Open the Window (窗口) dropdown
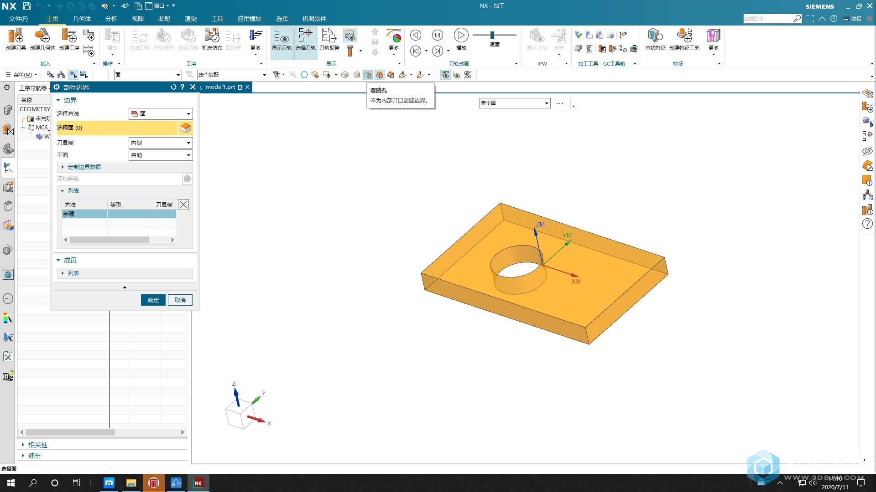Image resolution: width=876 pixels, height=492 pixels. [x=158, y=6]
